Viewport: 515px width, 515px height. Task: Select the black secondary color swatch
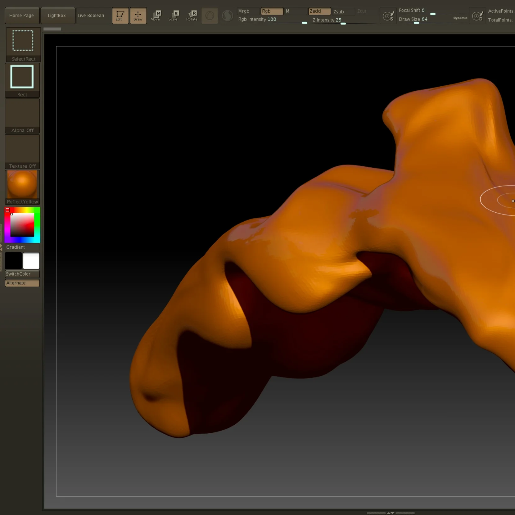(x=13, y=260)
